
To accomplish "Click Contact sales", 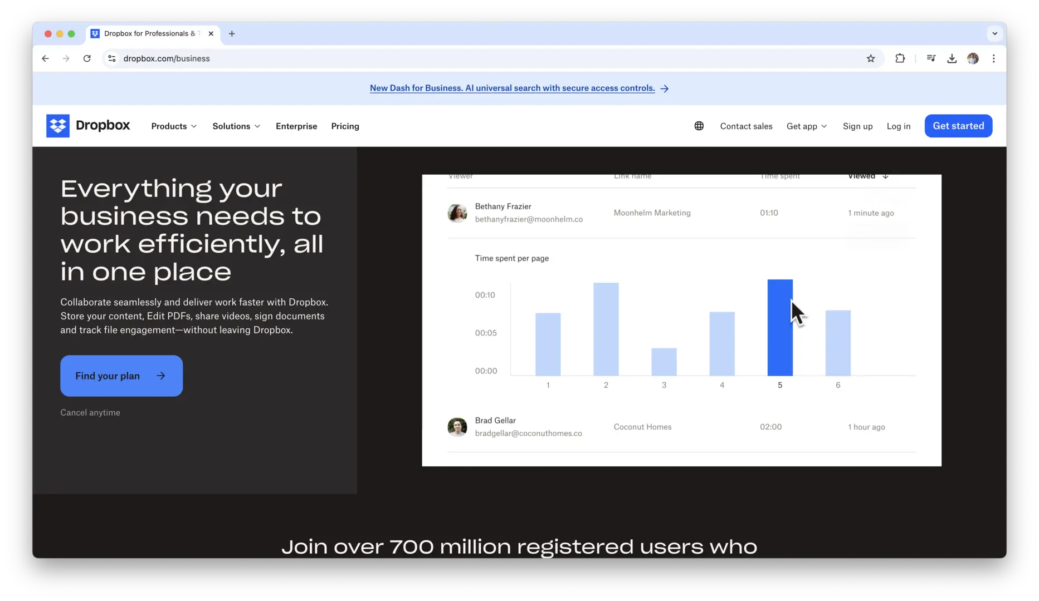I will pyautogui.click(x=746, y=126).
